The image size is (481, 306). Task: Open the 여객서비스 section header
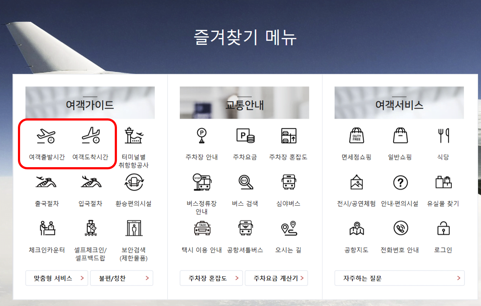point(400,103)
